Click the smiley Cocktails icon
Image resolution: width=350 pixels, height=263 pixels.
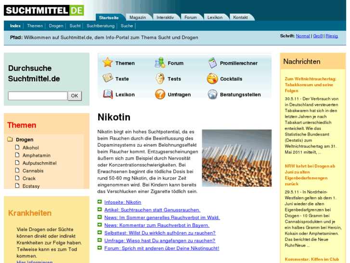coord(212,78)
